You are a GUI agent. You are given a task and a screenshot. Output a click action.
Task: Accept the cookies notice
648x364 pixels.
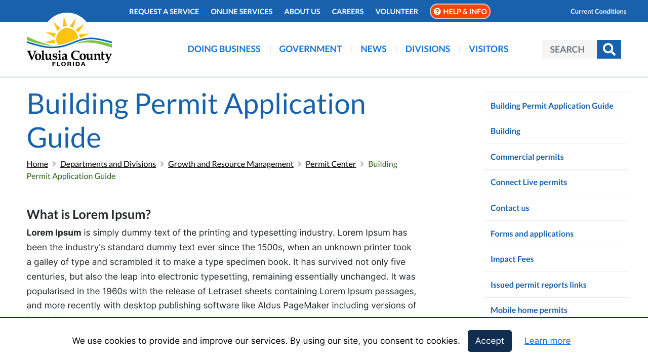(x=489, y=341)
